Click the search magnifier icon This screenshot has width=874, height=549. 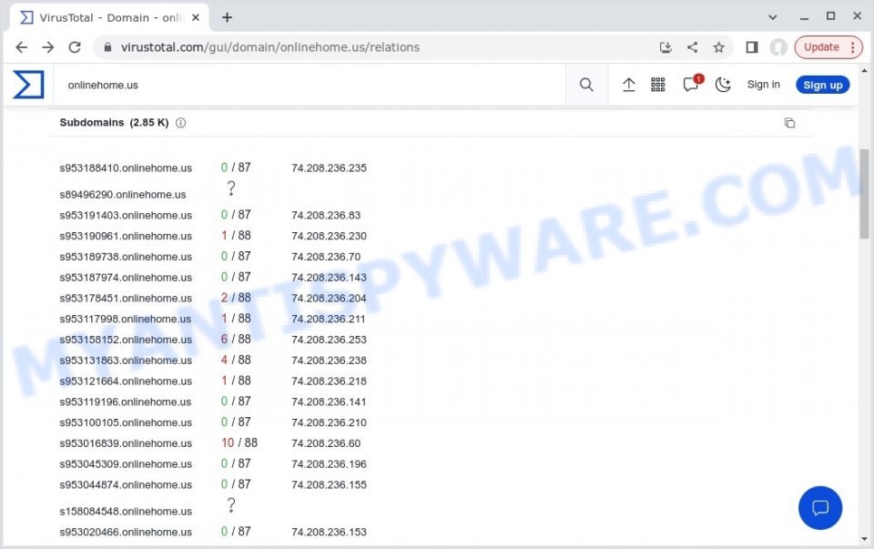tap(586, 85)
